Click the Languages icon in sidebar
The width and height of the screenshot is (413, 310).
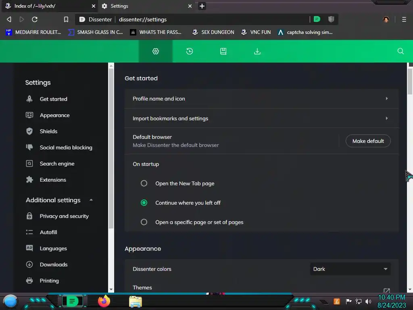[29, 248]
